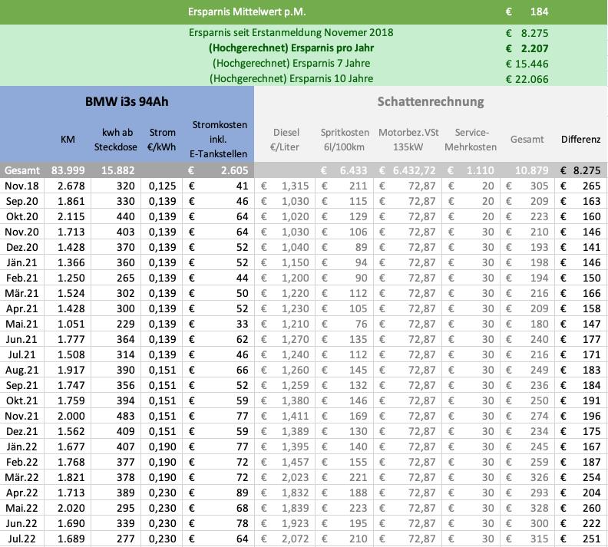
Task: Click the 'Differenz' column header
Action: click(x=580, y=140)
